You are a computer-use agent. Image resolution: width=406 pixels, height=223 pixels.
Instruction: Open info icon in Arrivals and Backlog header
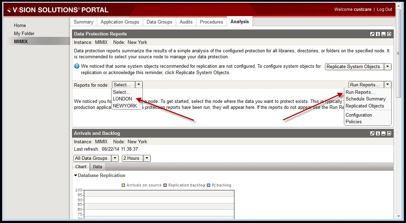(x=378, y=133)
